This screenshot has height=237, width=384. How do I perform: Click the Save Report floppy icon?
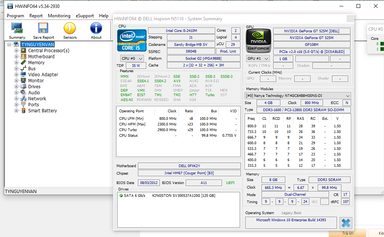(x=43, y=28)
